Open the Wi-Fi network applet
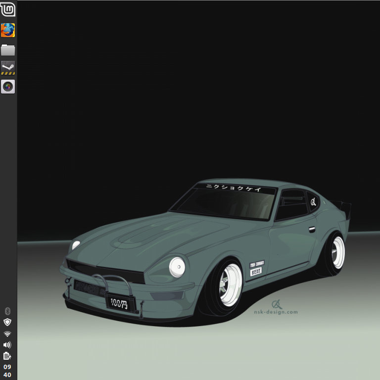 click(7, 334)
